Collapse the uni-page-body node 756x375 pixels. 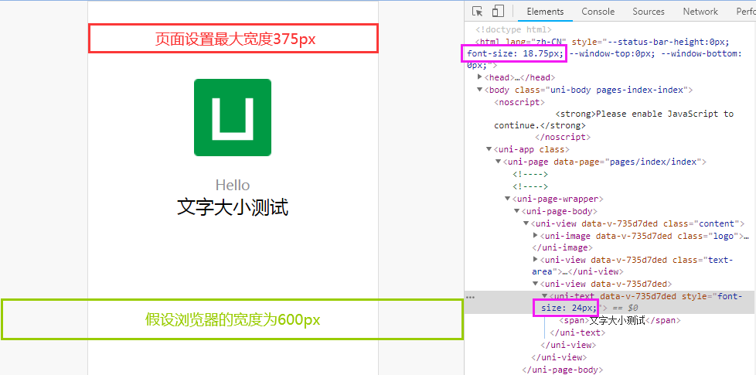516,211
